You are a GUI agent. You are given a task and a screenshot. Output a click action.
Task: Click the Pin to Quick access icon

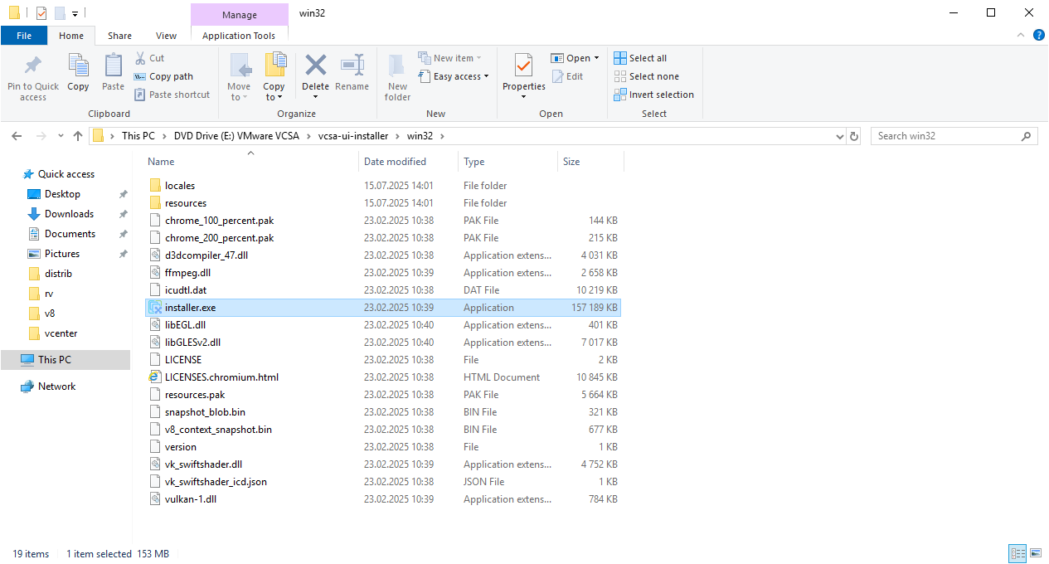(x=33, y=66)
